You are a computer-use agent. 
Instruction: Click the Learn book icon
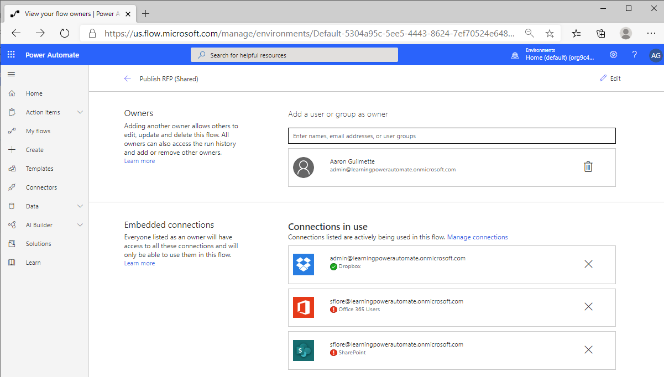[12, 263]
